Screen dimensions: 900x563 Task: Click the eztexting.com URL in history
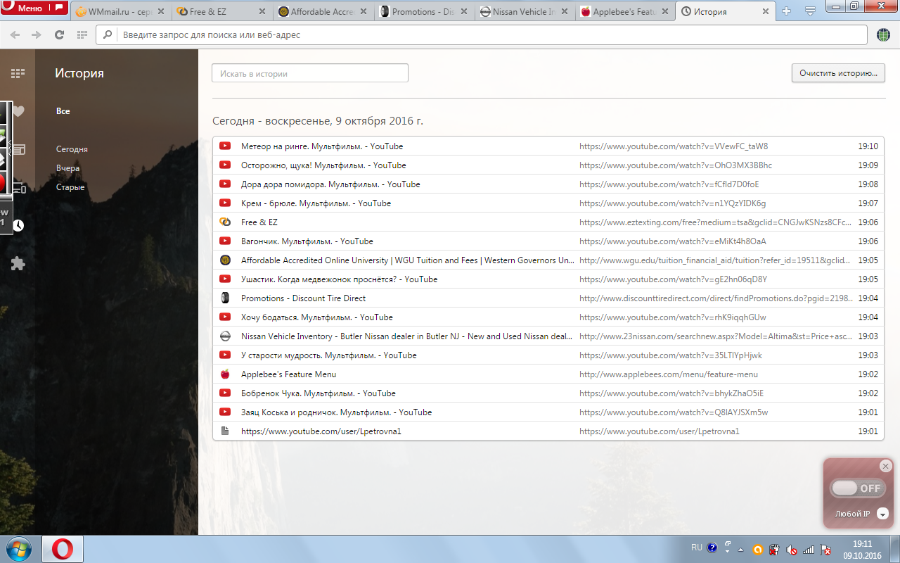[716, 222]
